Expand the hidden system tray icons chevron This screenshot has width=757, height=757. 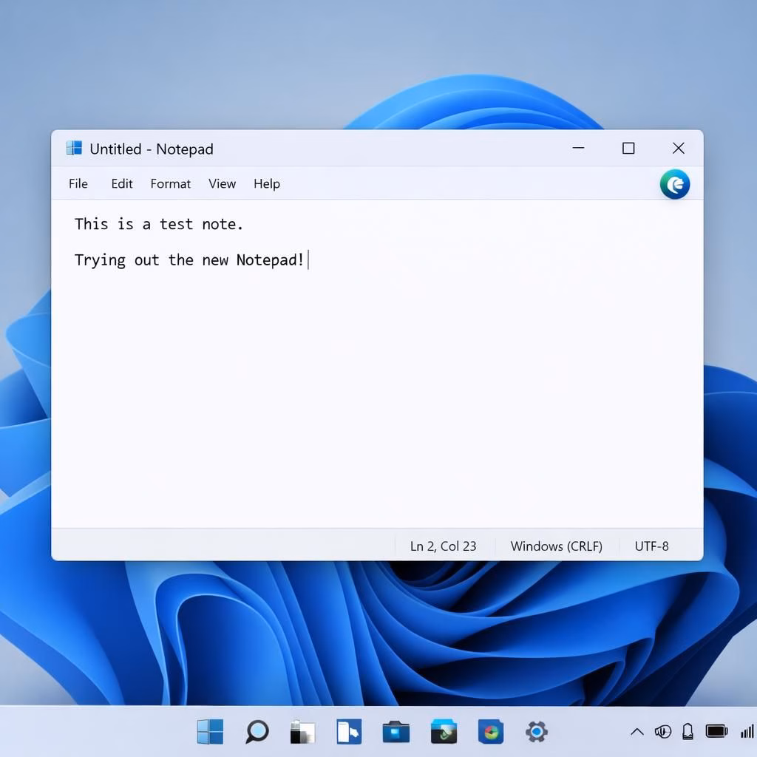(637, 732)
